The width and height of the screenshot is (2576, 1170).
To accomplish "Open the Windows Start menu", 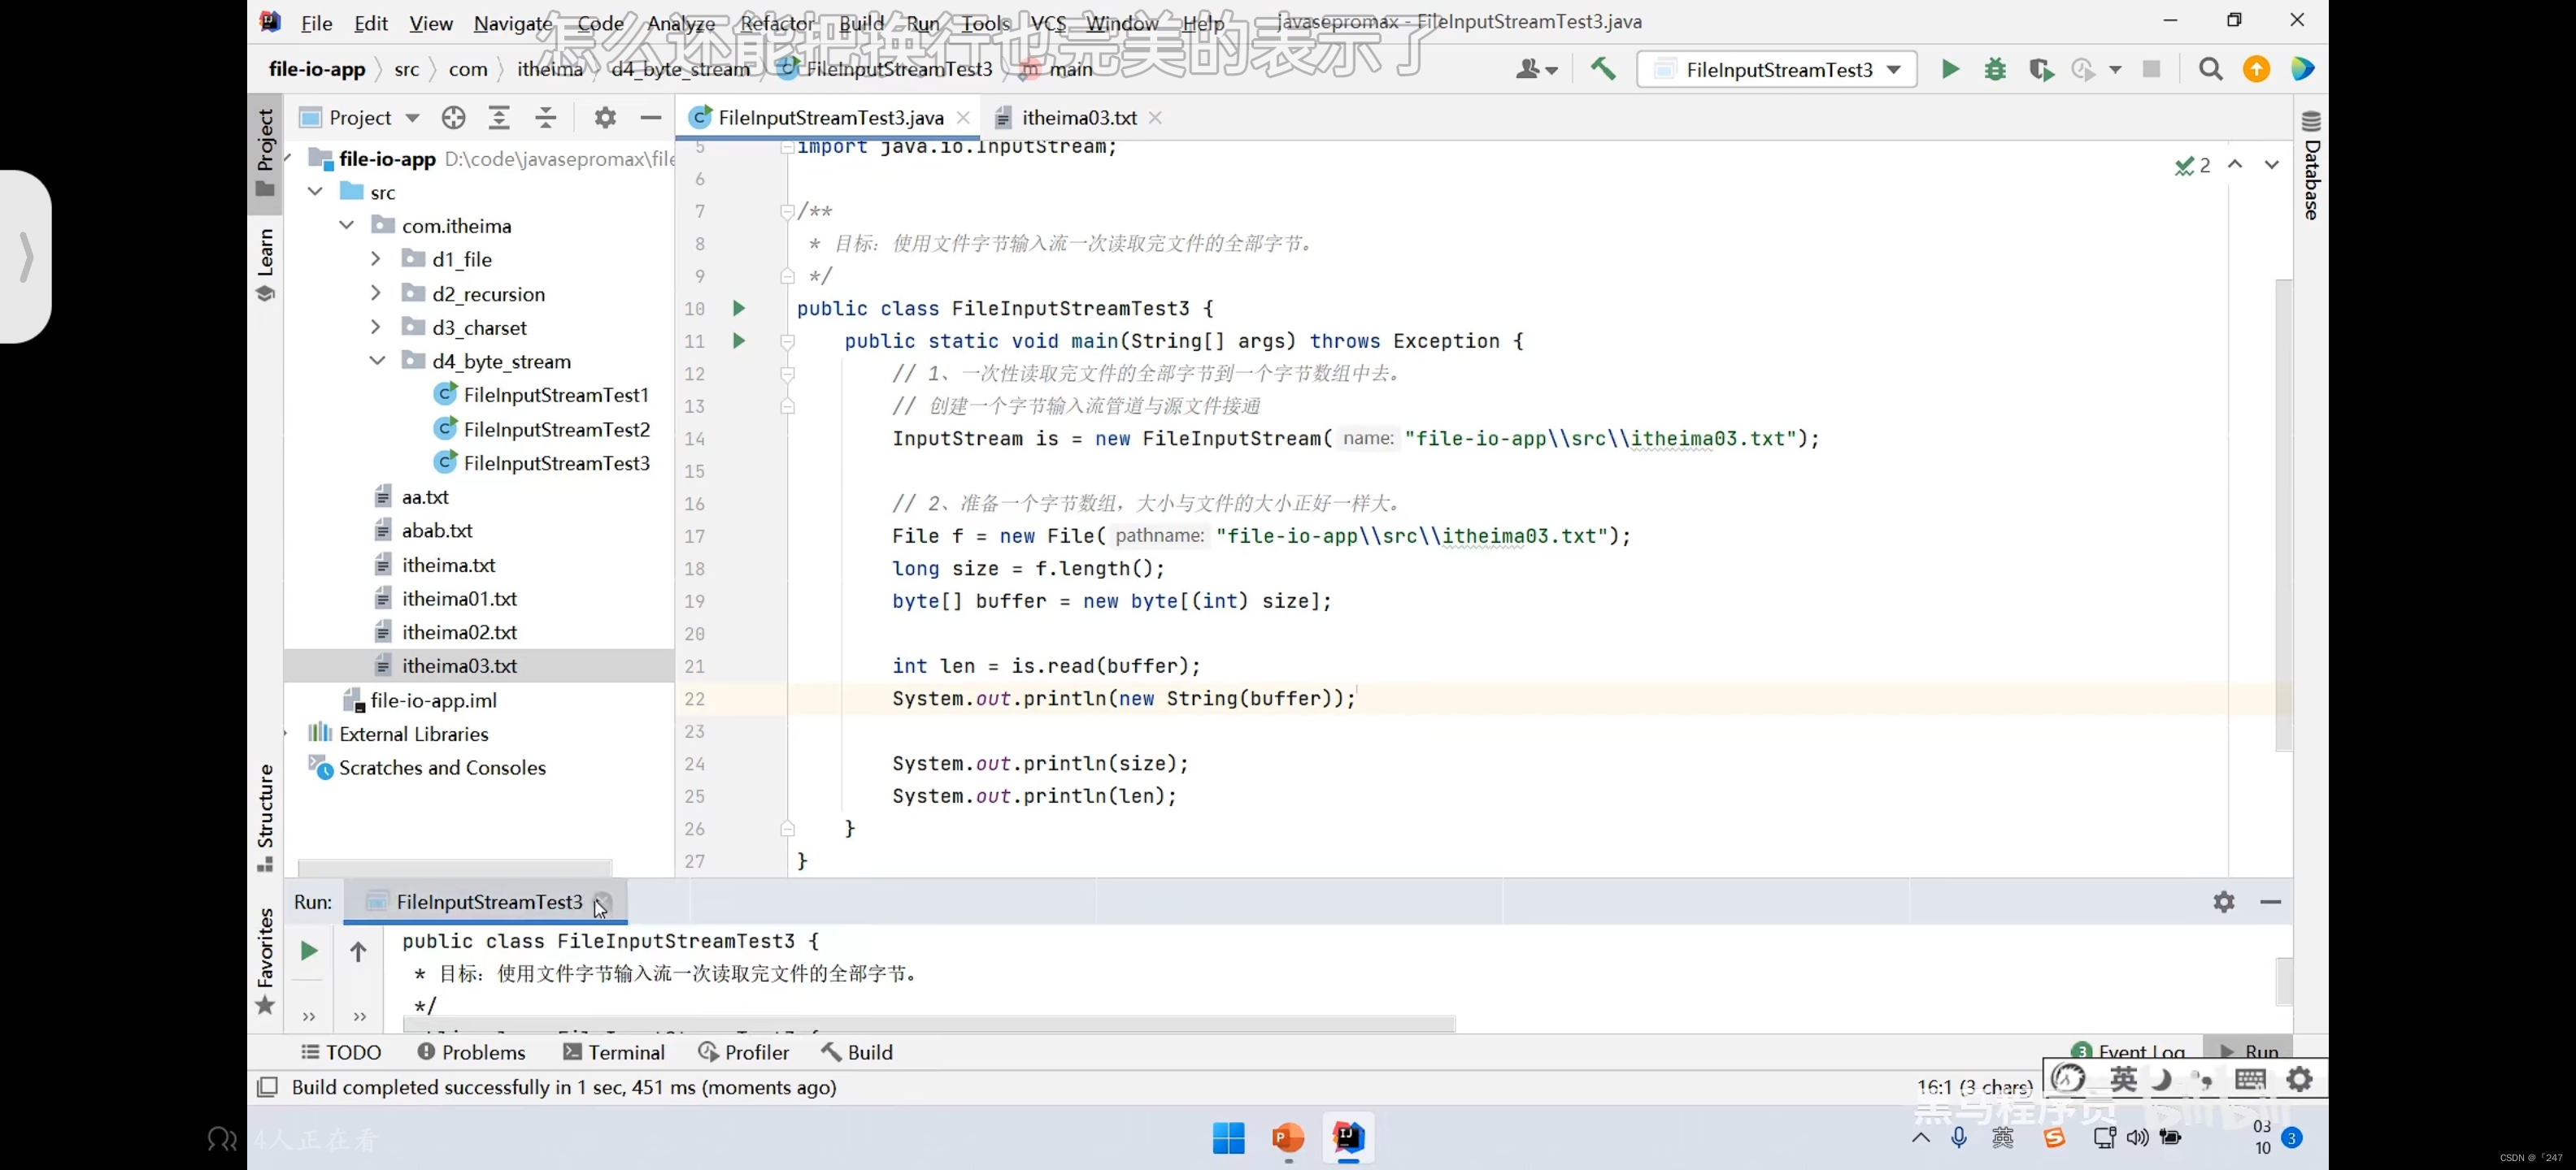I will click(x=1228, y=1138).
